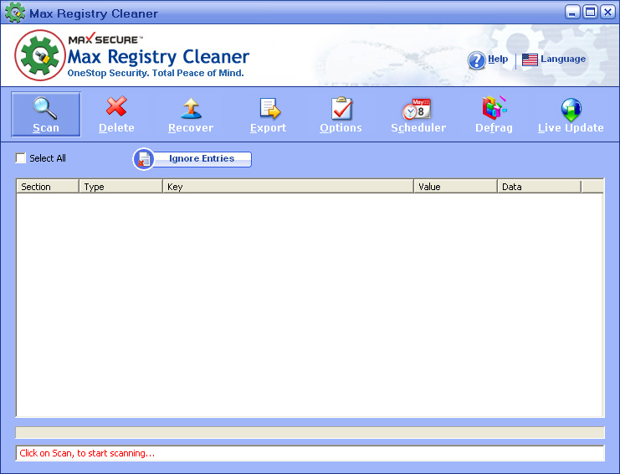
Task: Open the Help link
Action: coord(498,59)
